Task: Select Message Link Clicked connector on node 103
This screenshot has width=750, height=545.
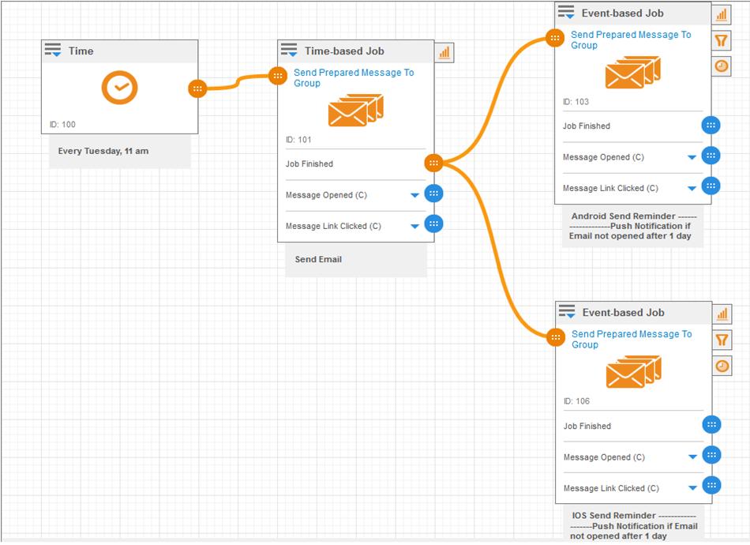Action: [x=711, y=186]
